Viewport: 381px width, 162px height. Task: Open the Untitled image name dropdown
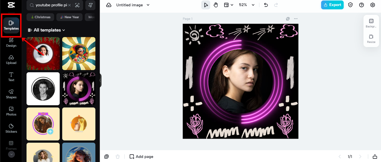point(133,5)
